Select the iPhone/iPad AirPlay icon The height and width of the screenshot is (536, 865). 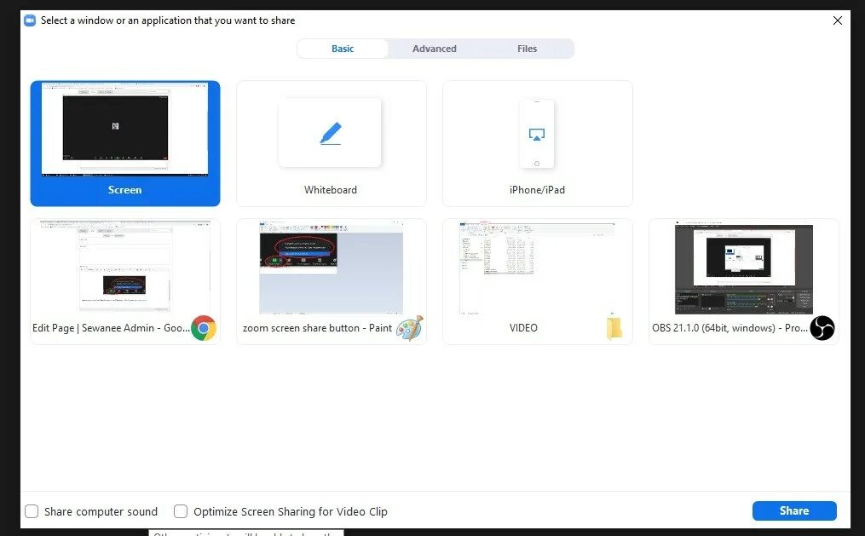tap(537, 135)
